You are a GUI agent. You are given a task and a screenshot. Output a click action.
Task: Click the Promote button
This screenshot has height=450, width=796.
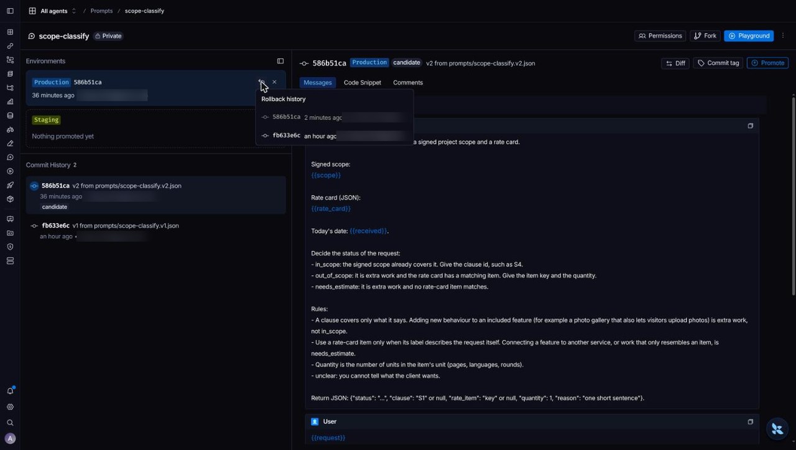click(x=767, y=63)
